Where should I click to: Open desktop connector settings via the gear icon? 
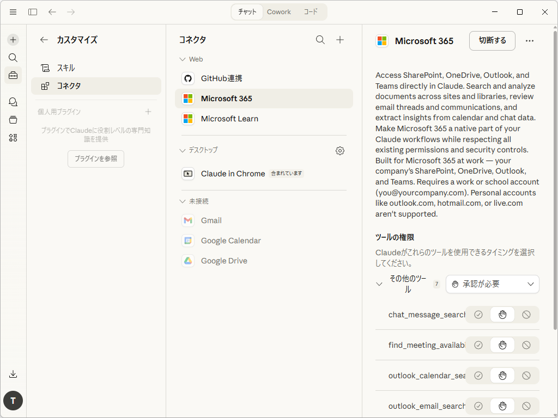340,151
